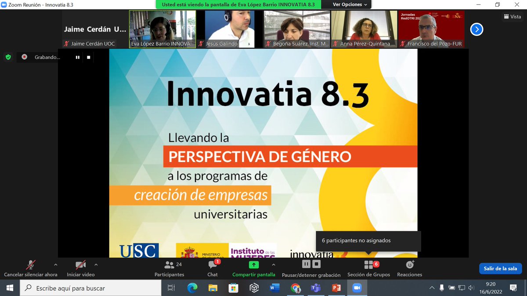Open the Windows Start menu

click(x=10, y=288)
